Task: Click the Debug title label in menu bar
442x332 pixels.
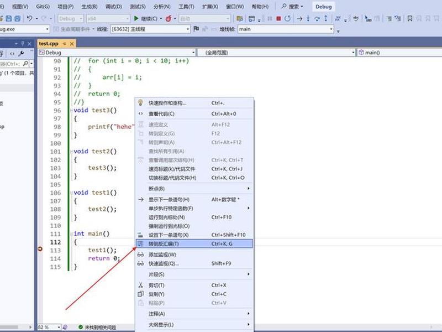Action: pos(323,7)
